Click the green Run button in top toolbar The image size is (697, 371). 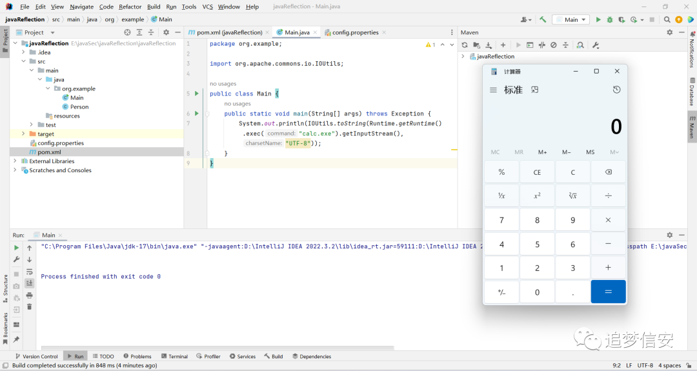click(598, 19)
